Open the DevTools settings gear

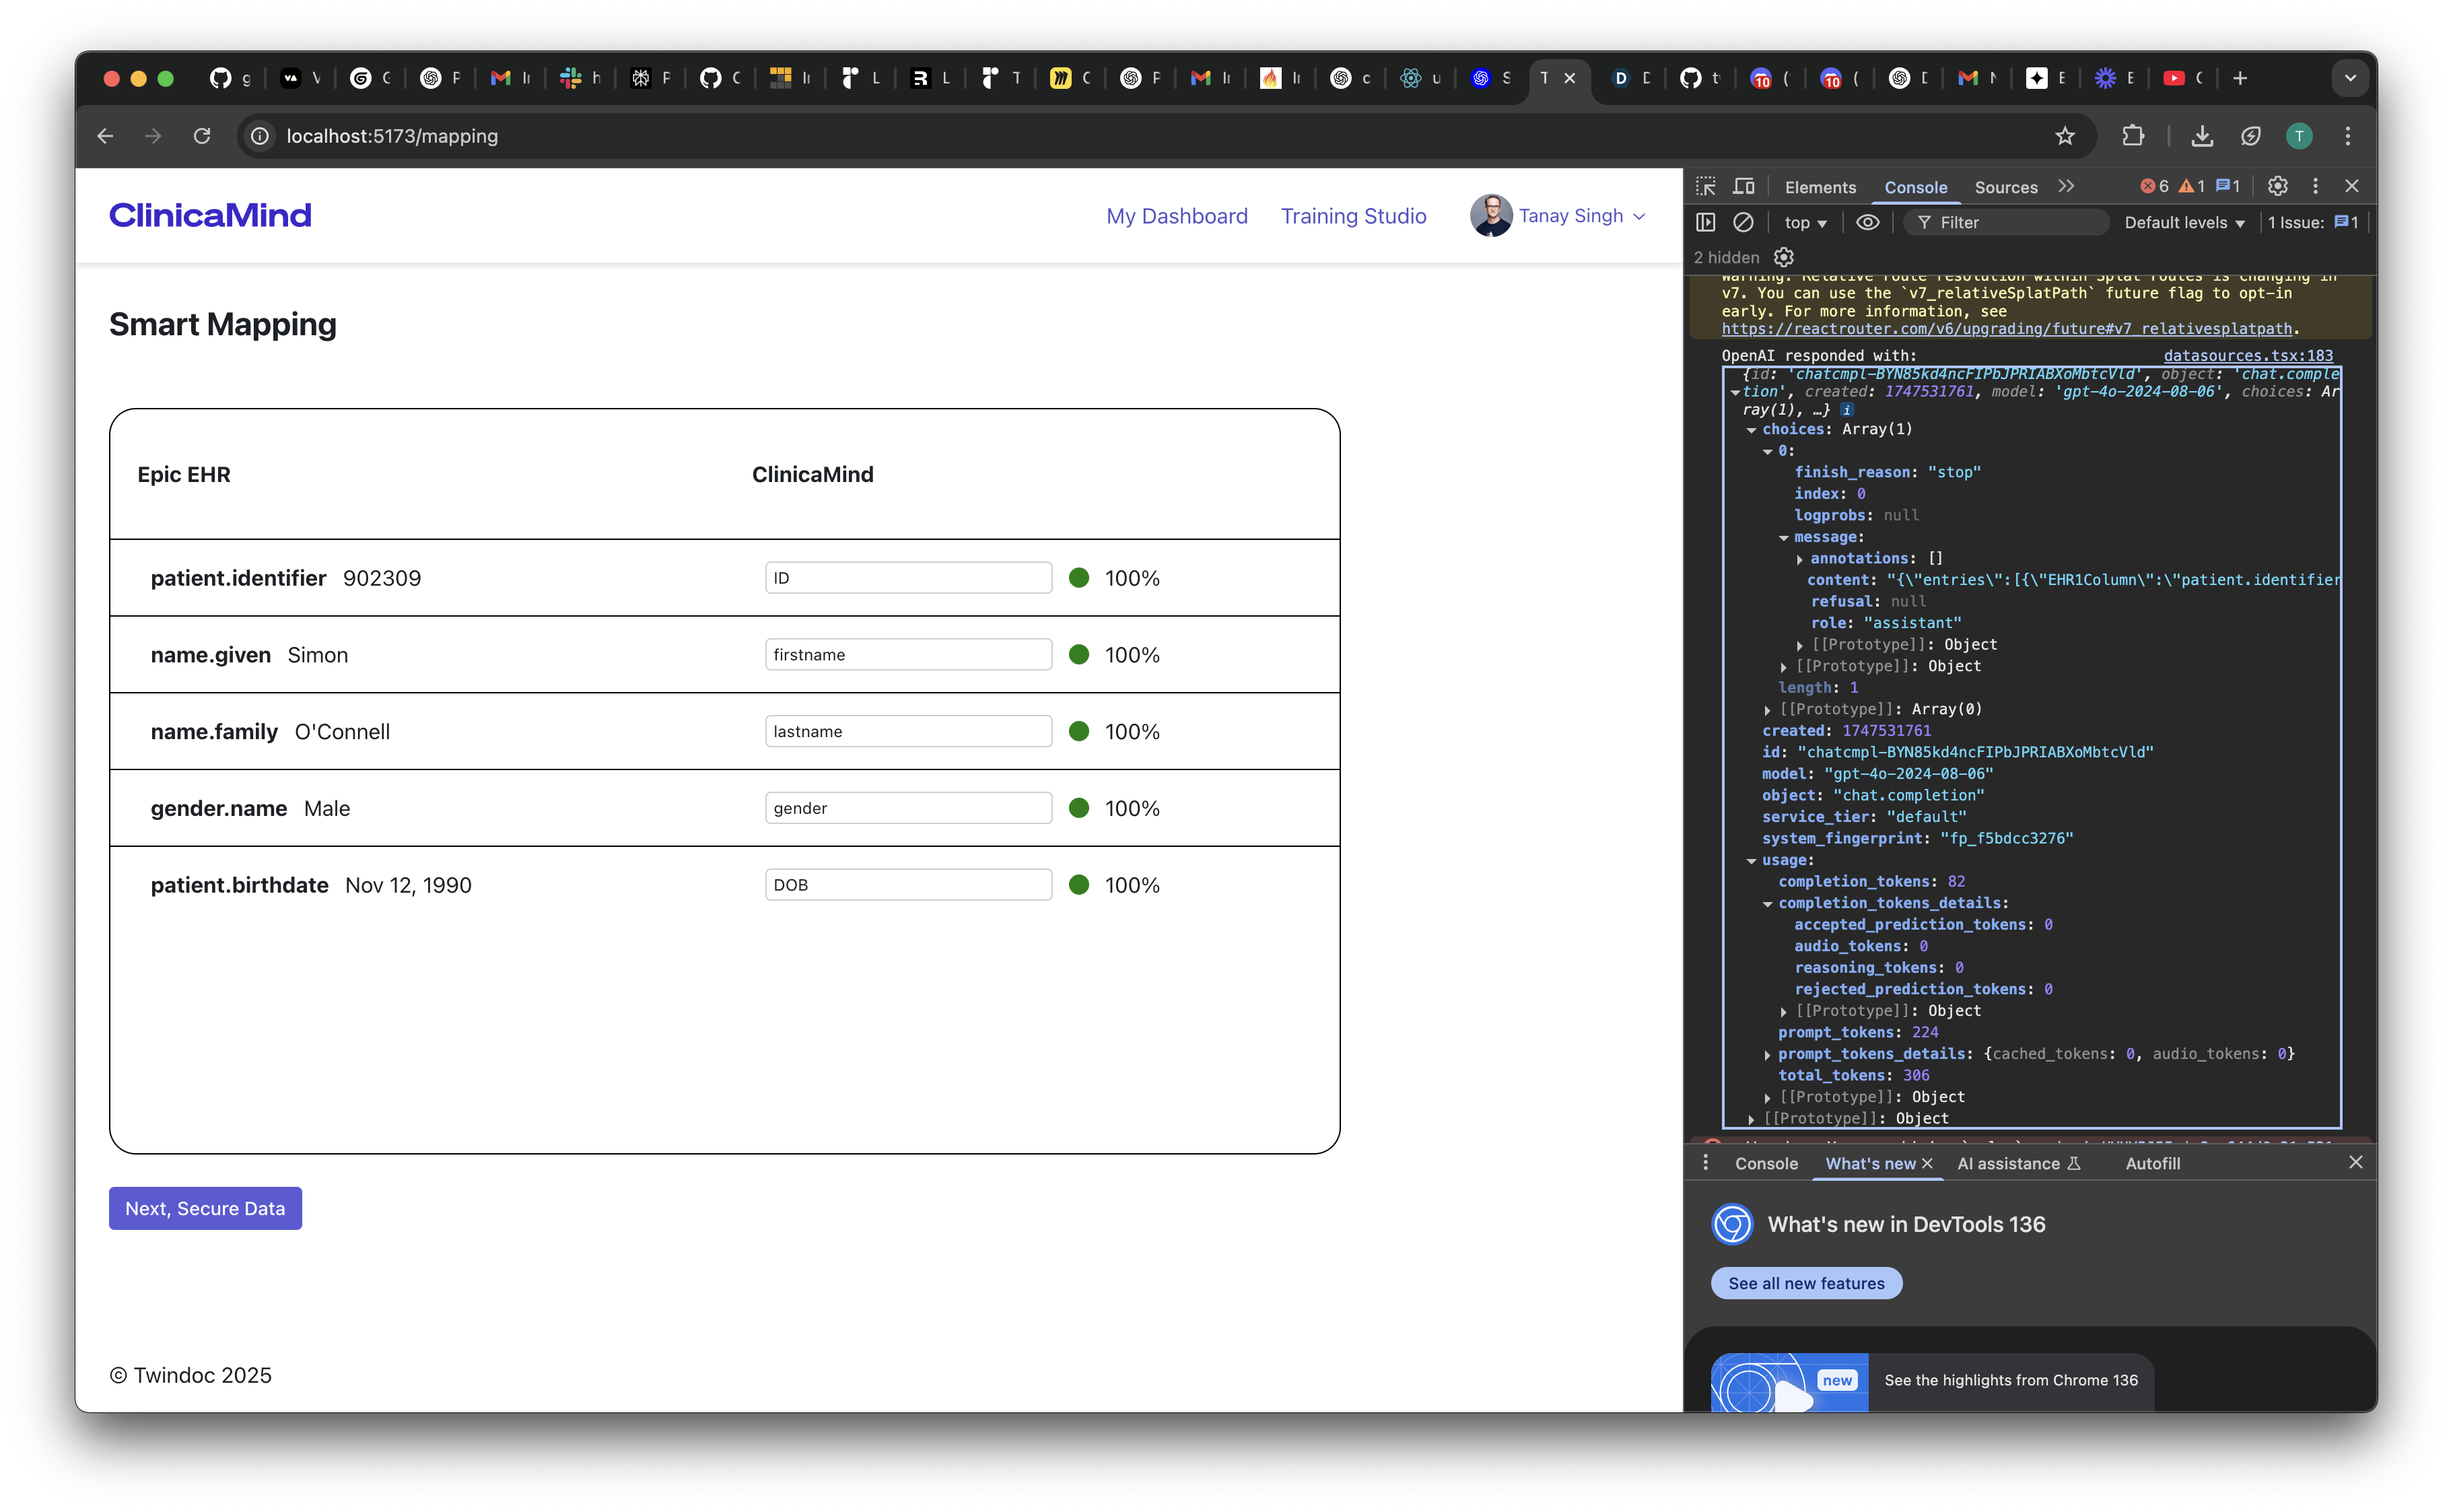pos(2277,186)
